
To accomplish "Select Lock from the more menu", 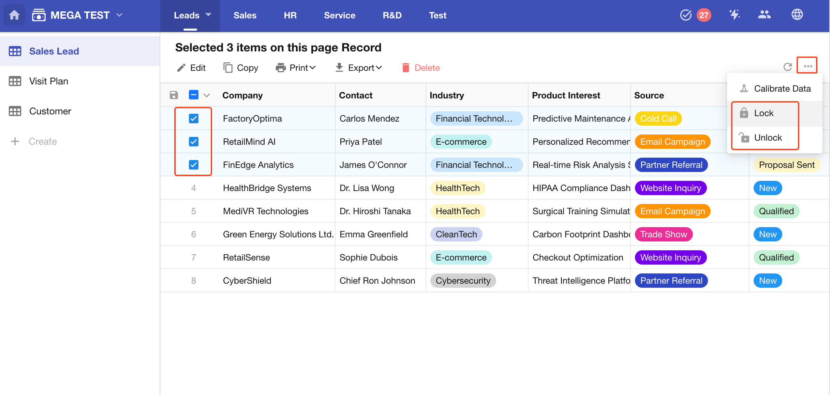I will pos(764,113).
